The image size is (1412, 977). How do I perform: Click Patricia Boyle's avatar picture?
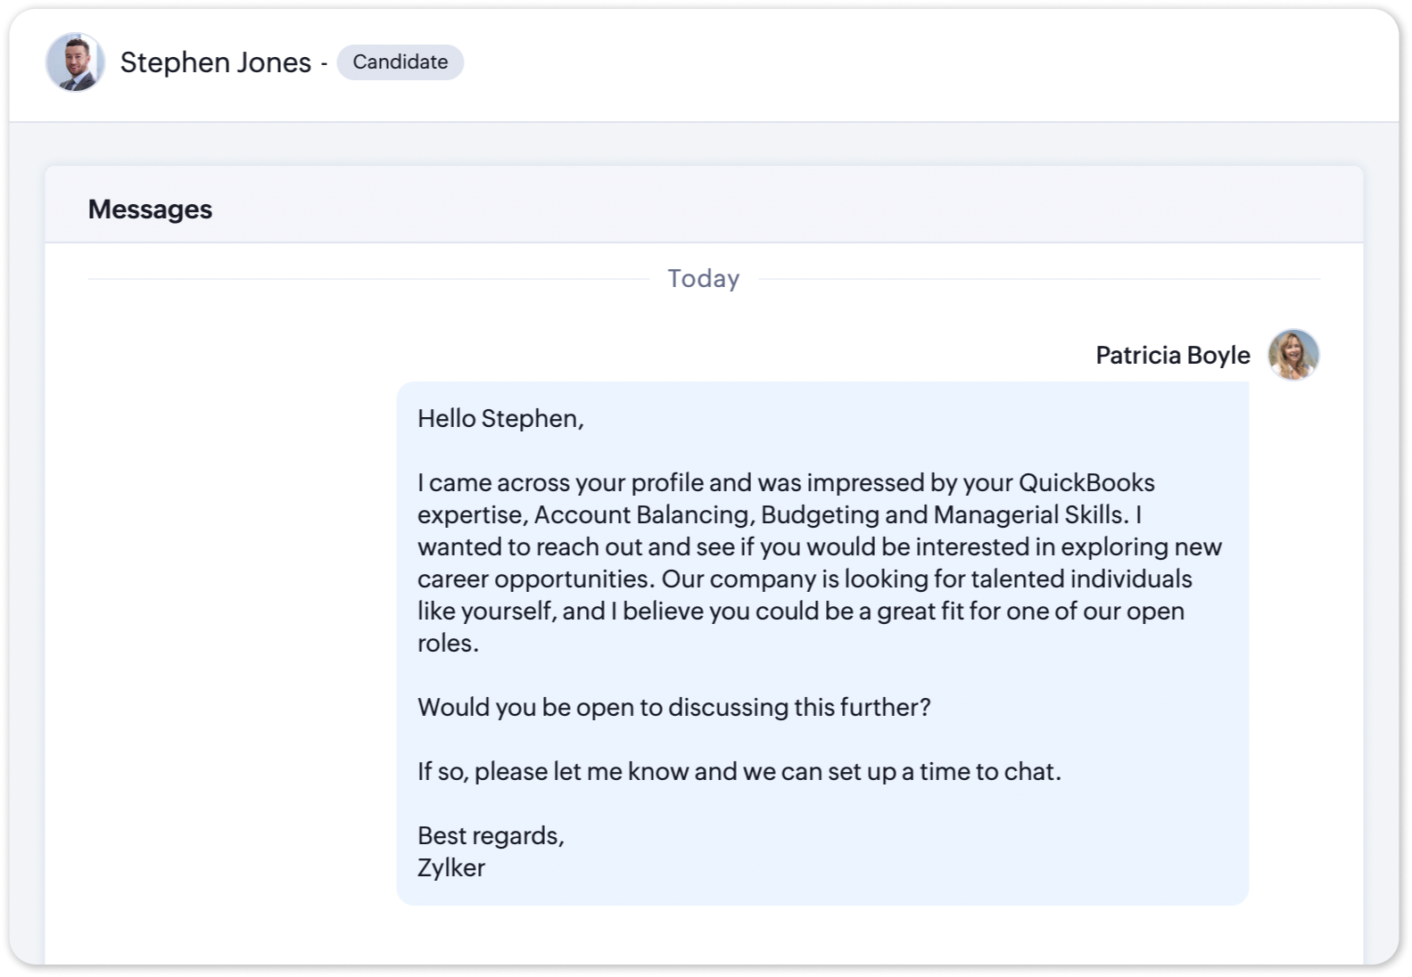pos(1293,355)
